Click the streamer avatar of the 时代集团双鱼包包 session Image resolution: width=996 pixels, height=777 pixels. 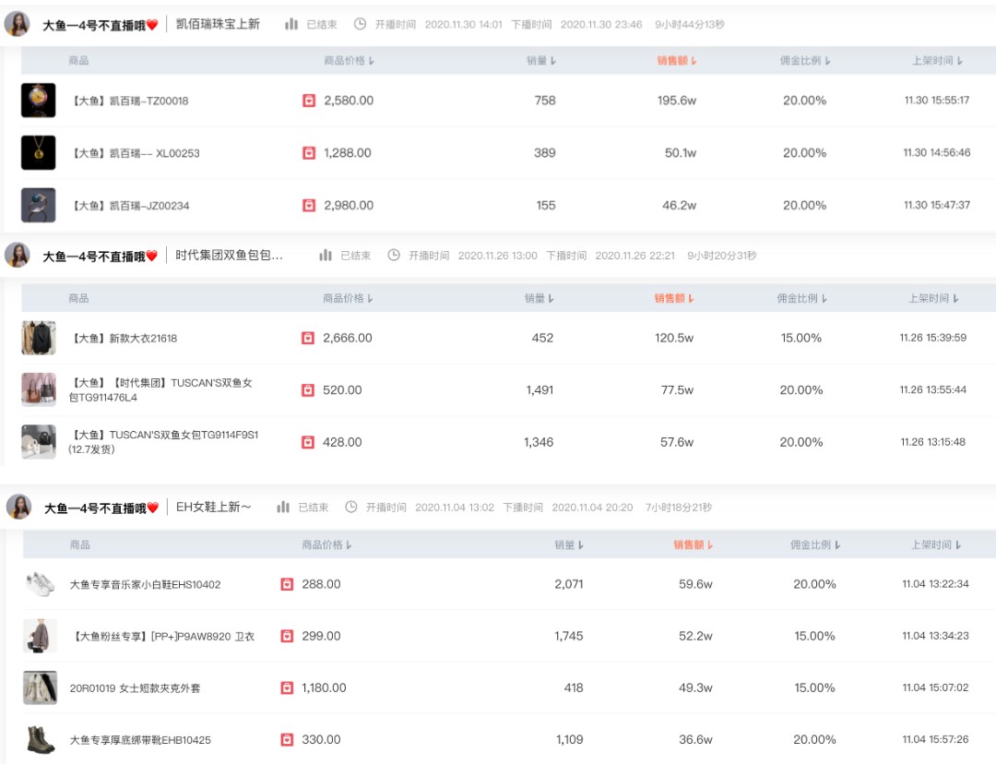click(18, 255)
